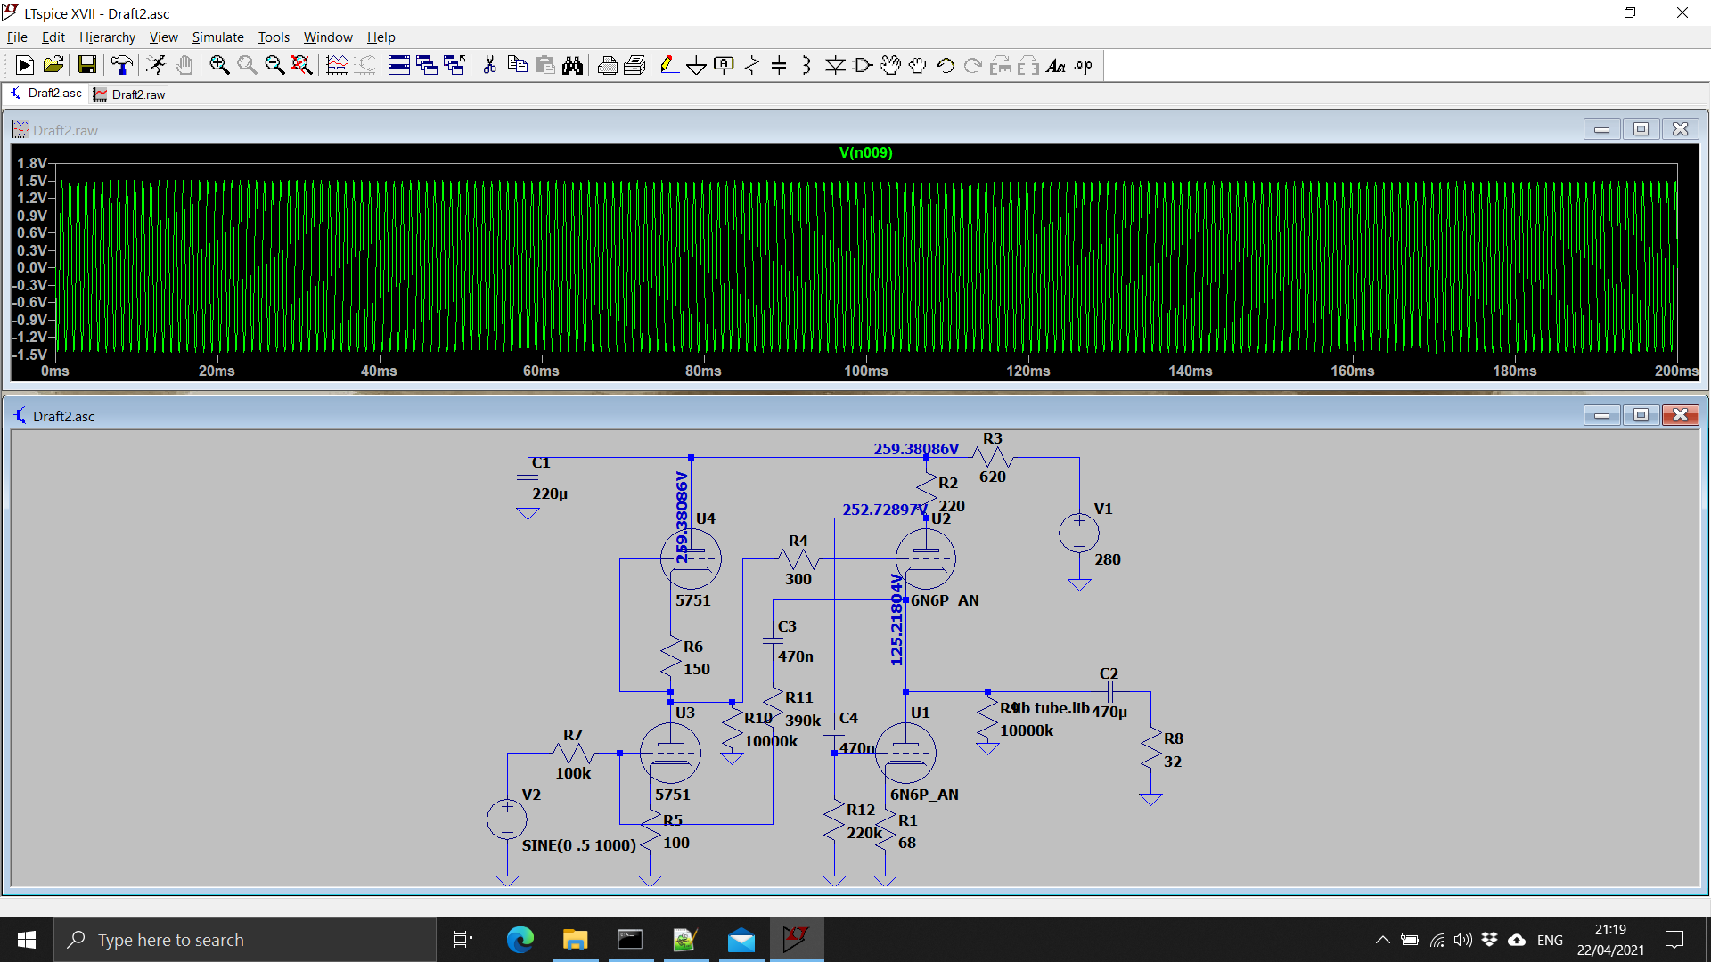Click the Undo arrow icon
This screenshot has height=962, width=1711.
point(946,65)
